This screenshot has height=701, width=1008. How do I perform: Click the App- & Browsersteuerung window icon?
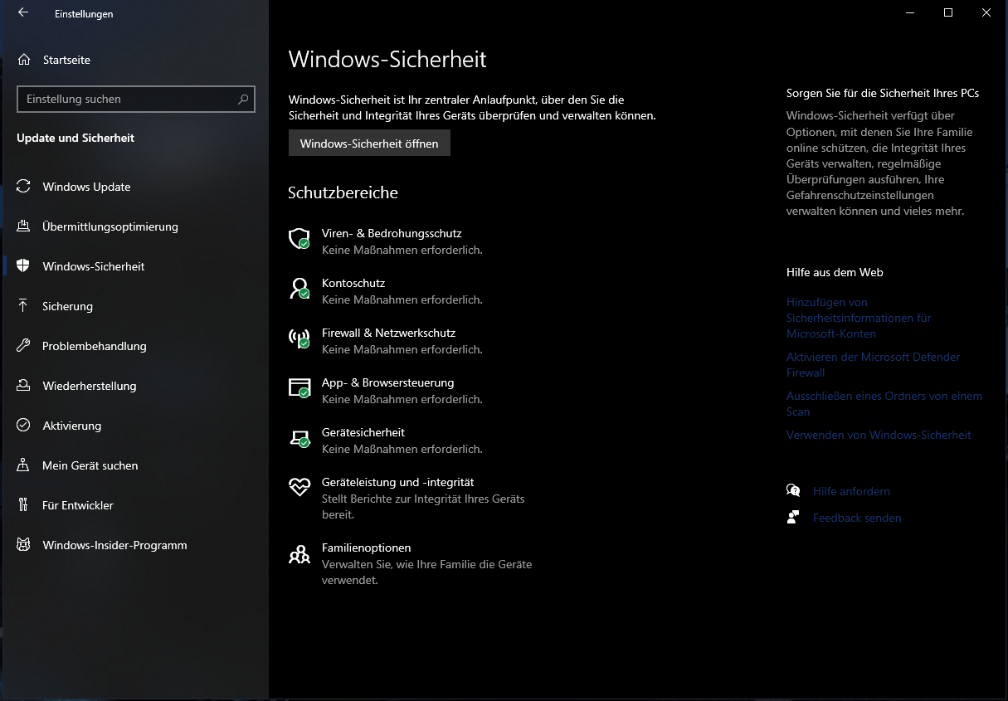299,388
